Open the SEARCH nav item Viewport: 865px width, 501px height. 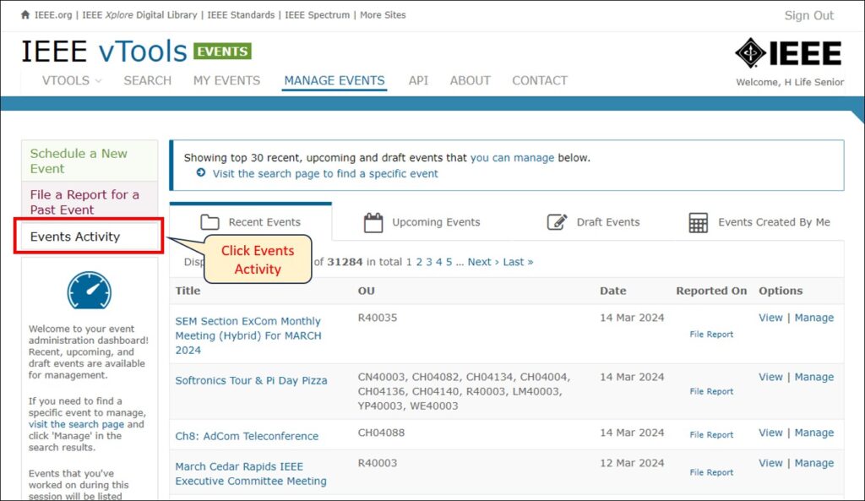pyautogui.click(x=147, y=80)
